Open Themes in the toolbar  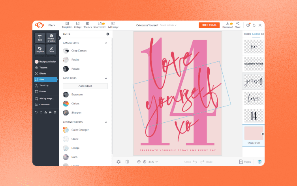[88, 25]
